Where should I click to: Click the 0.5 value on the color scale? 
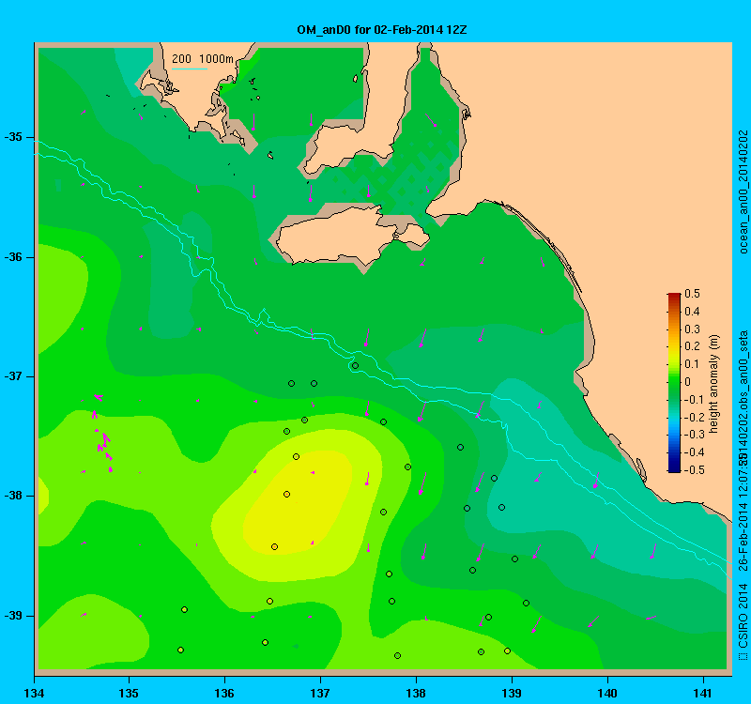pos(692,294)
